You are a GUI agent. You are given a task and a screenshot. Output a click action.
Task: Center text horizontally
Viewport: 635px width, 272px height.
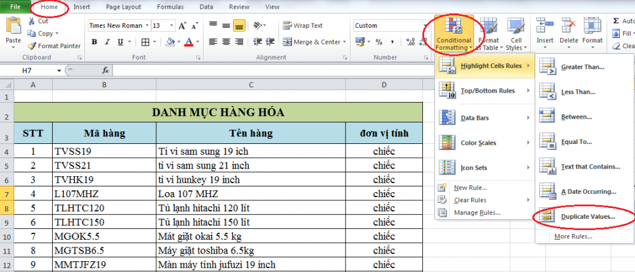tap(226, 42)
